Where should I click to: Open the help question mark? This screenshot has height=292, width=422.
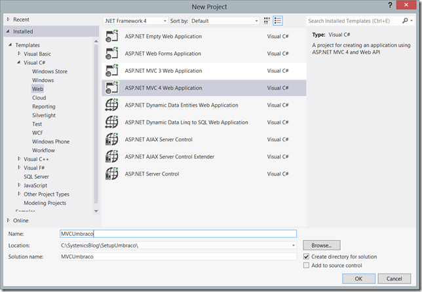(x=390, y=5)
